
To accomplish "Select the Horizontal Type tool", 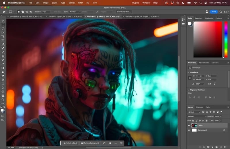I will coord(3,84).
